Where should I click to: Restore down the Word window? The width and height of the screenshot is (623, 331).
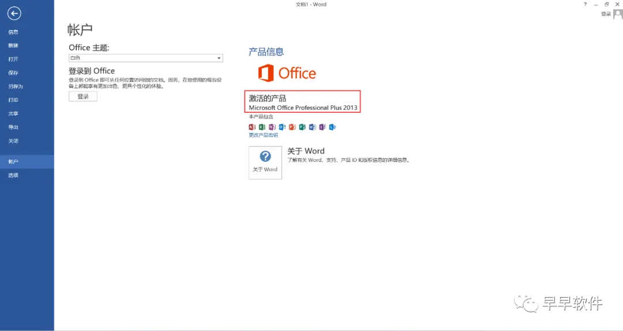pyautogui.click(x=607, y=5)
